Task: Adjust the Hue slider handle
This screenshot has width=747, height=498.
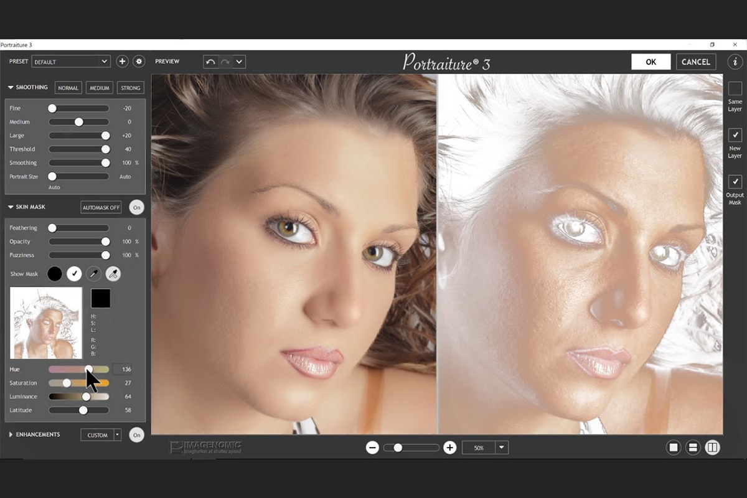Action: click(88, 369)
